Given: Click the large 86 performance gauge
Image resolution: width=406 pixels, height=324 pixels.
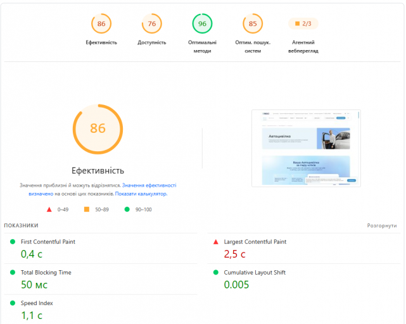Looking at the screenshot, I should 98,129.
